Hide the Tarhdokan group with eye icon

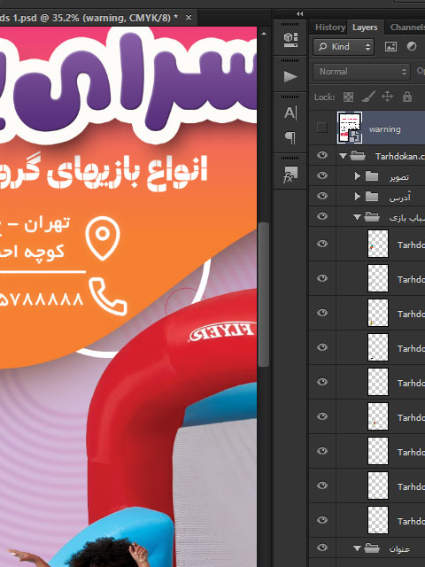pyautogui.click(x=322, y=156)
